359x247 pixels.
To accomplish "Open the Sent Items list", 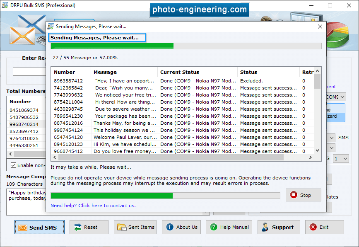I will coord(135,227).
